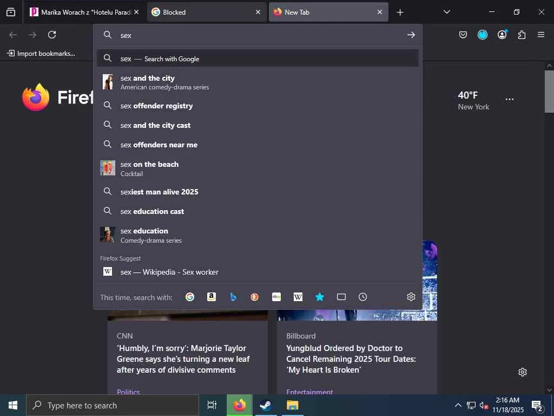Select 'sex — Search with Google' suggestion
Viewport: 554px width, 416px height.
258,58
